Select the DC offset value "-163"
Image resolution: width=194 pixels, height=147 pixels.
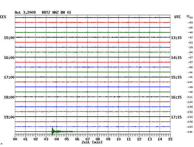point(190,127)
